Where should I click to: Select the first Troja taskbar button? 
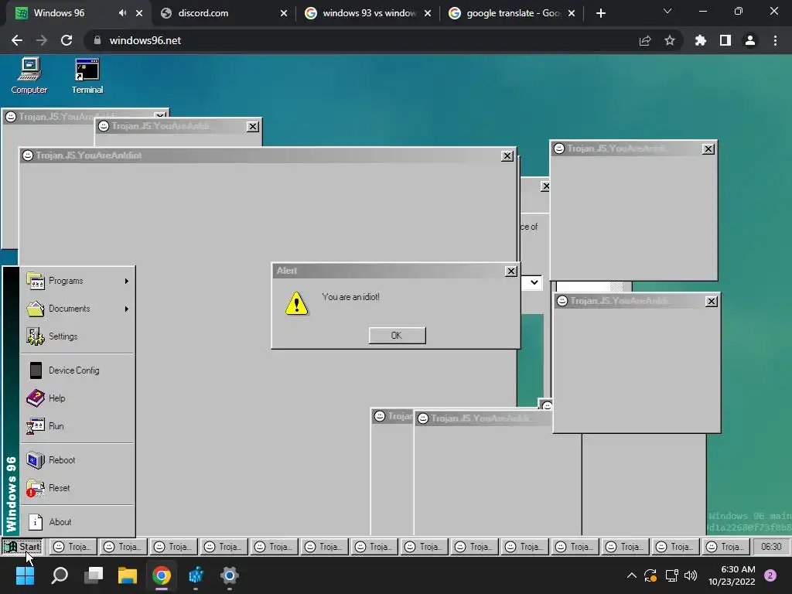(x=73, y=547)
